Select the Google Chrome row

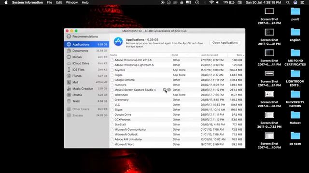[177, 80]
